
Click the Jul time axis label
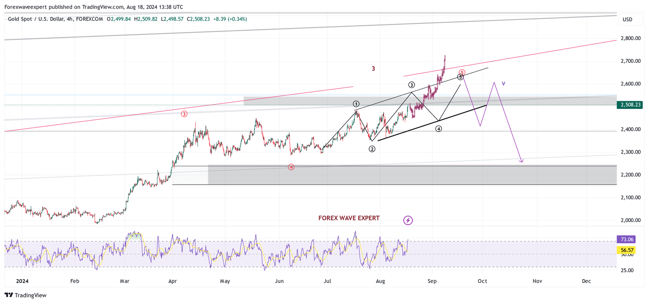click(x=327, y=281)
